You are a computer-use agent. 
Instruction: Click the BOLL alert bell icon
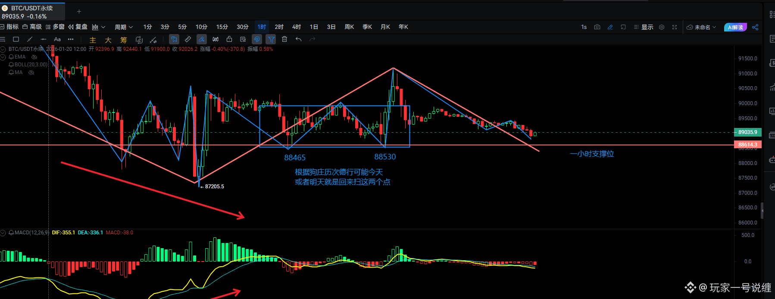(x=11, y=65)
